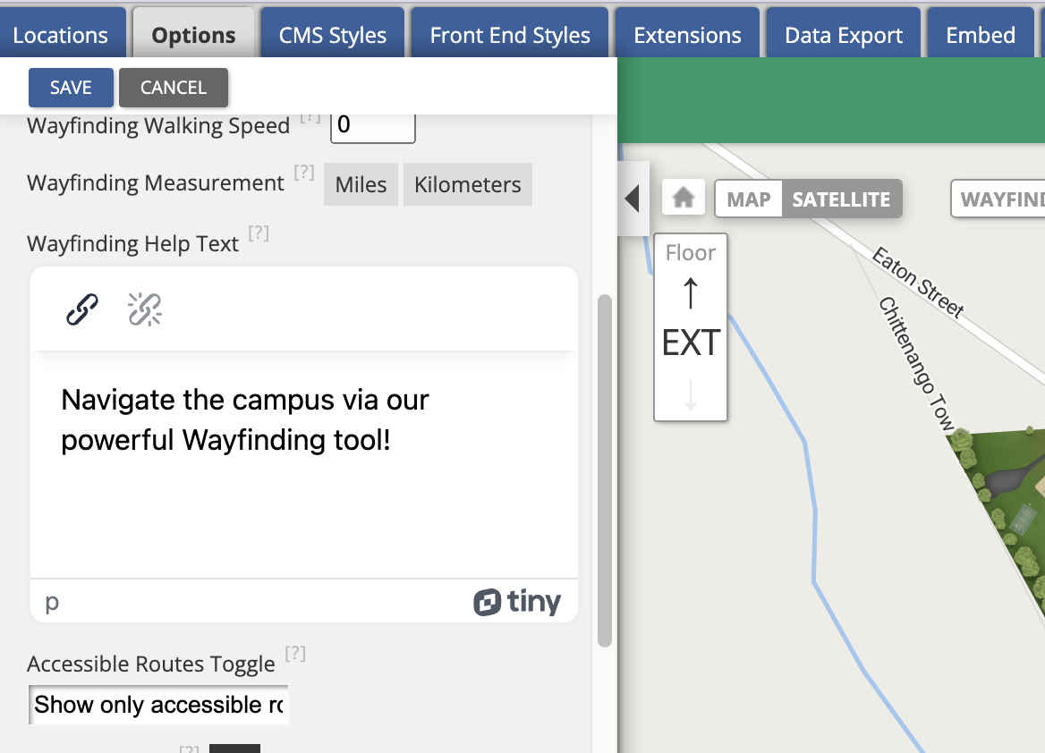Open the accessible routes option field
Viewport: 1045px width, 753px height.
pyautogui.click(x=158, y=705)
